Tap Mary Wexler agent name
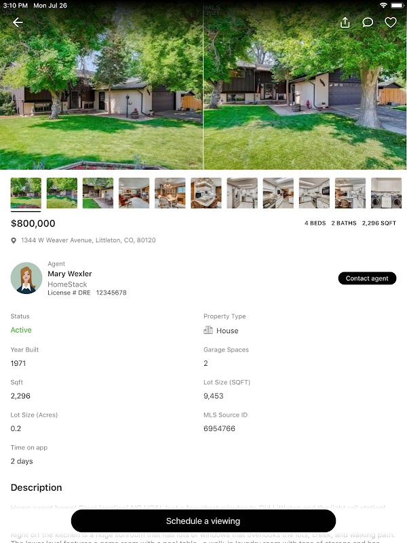Viewport: 407px width, 543px height. click(x=70, y=274)
